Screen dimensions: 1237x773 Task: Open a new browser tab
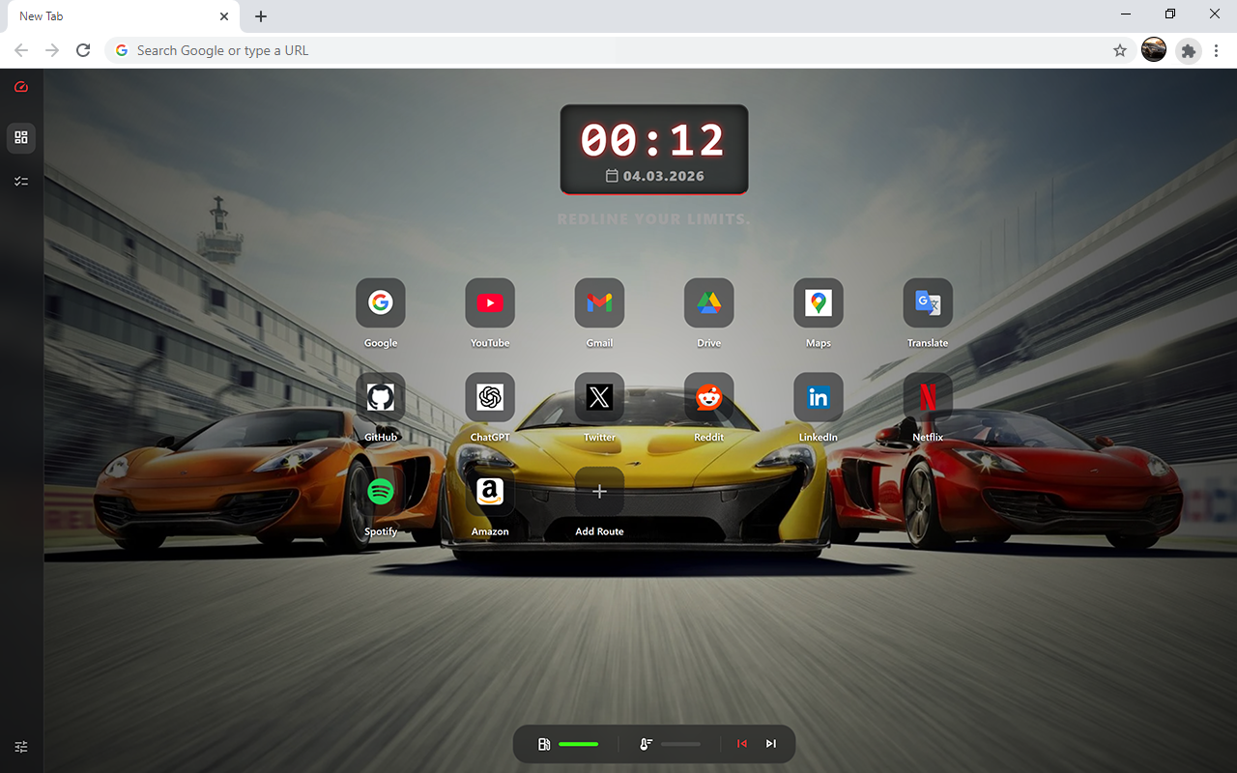coord(261,16)
